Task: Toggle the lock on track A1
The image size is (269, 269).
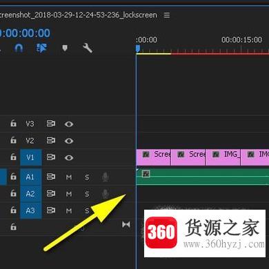Action: coord(13,177)
